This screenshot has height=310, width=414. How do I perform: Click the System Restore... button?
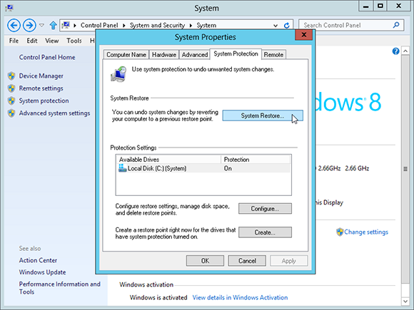(x=263, y=115)
